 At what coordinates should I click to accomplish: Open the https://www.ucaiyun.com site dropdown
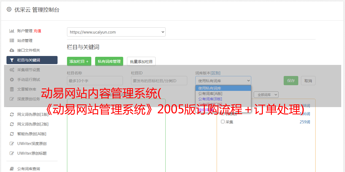click(116, 32)
